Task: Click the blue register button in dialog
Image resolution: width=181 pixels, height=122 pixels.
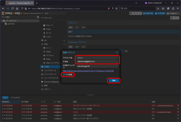Action: point(114,81)
